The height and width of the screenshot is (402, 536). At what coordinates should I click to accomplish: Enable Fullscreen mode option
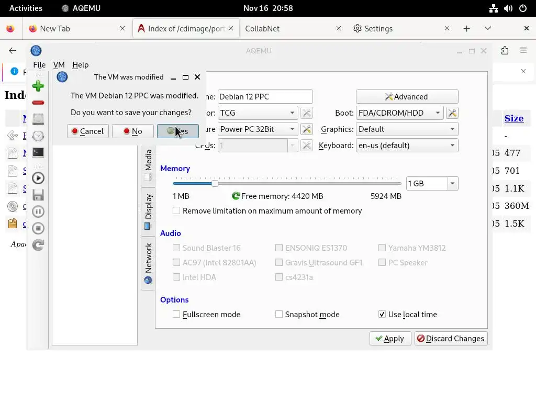click(x=176, y=314)
